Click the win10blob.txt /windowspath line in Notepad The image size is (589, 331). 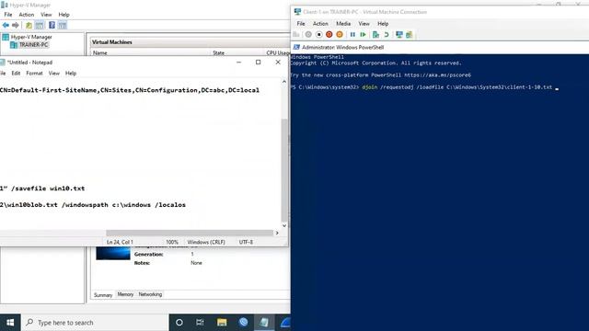93,205
